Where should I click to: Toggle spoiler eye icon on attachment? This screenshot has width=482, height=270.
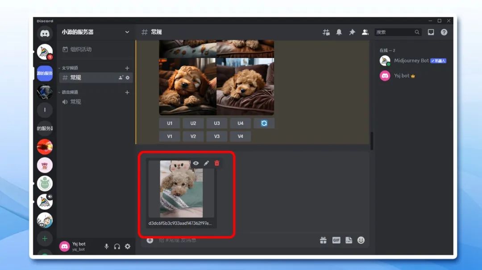click(196, 163)
